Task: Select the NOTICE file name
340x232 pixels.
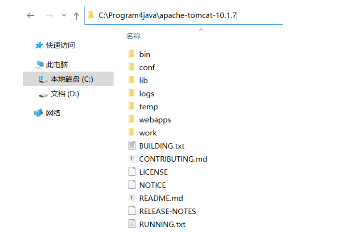Action: pos(152,185)
